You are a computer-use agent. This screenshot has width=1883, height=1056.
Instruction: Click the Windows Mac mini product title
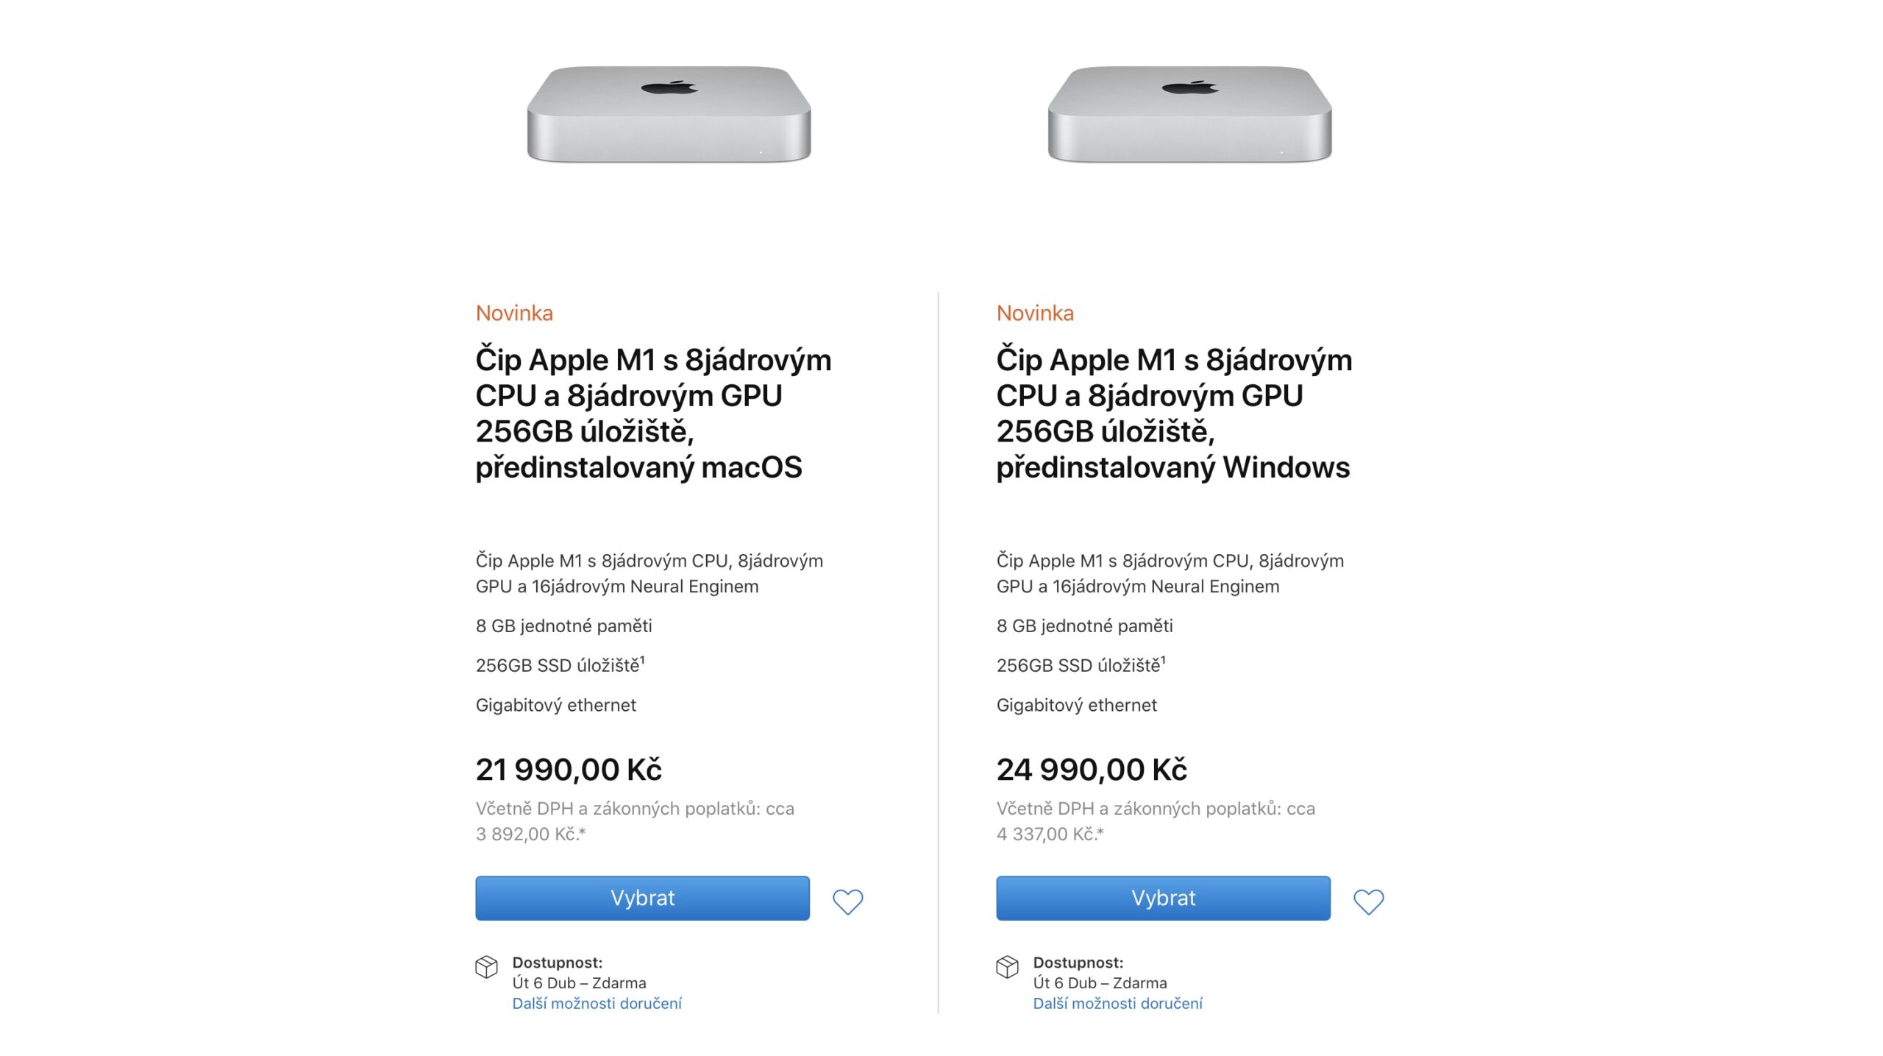tap(1173, 413)
